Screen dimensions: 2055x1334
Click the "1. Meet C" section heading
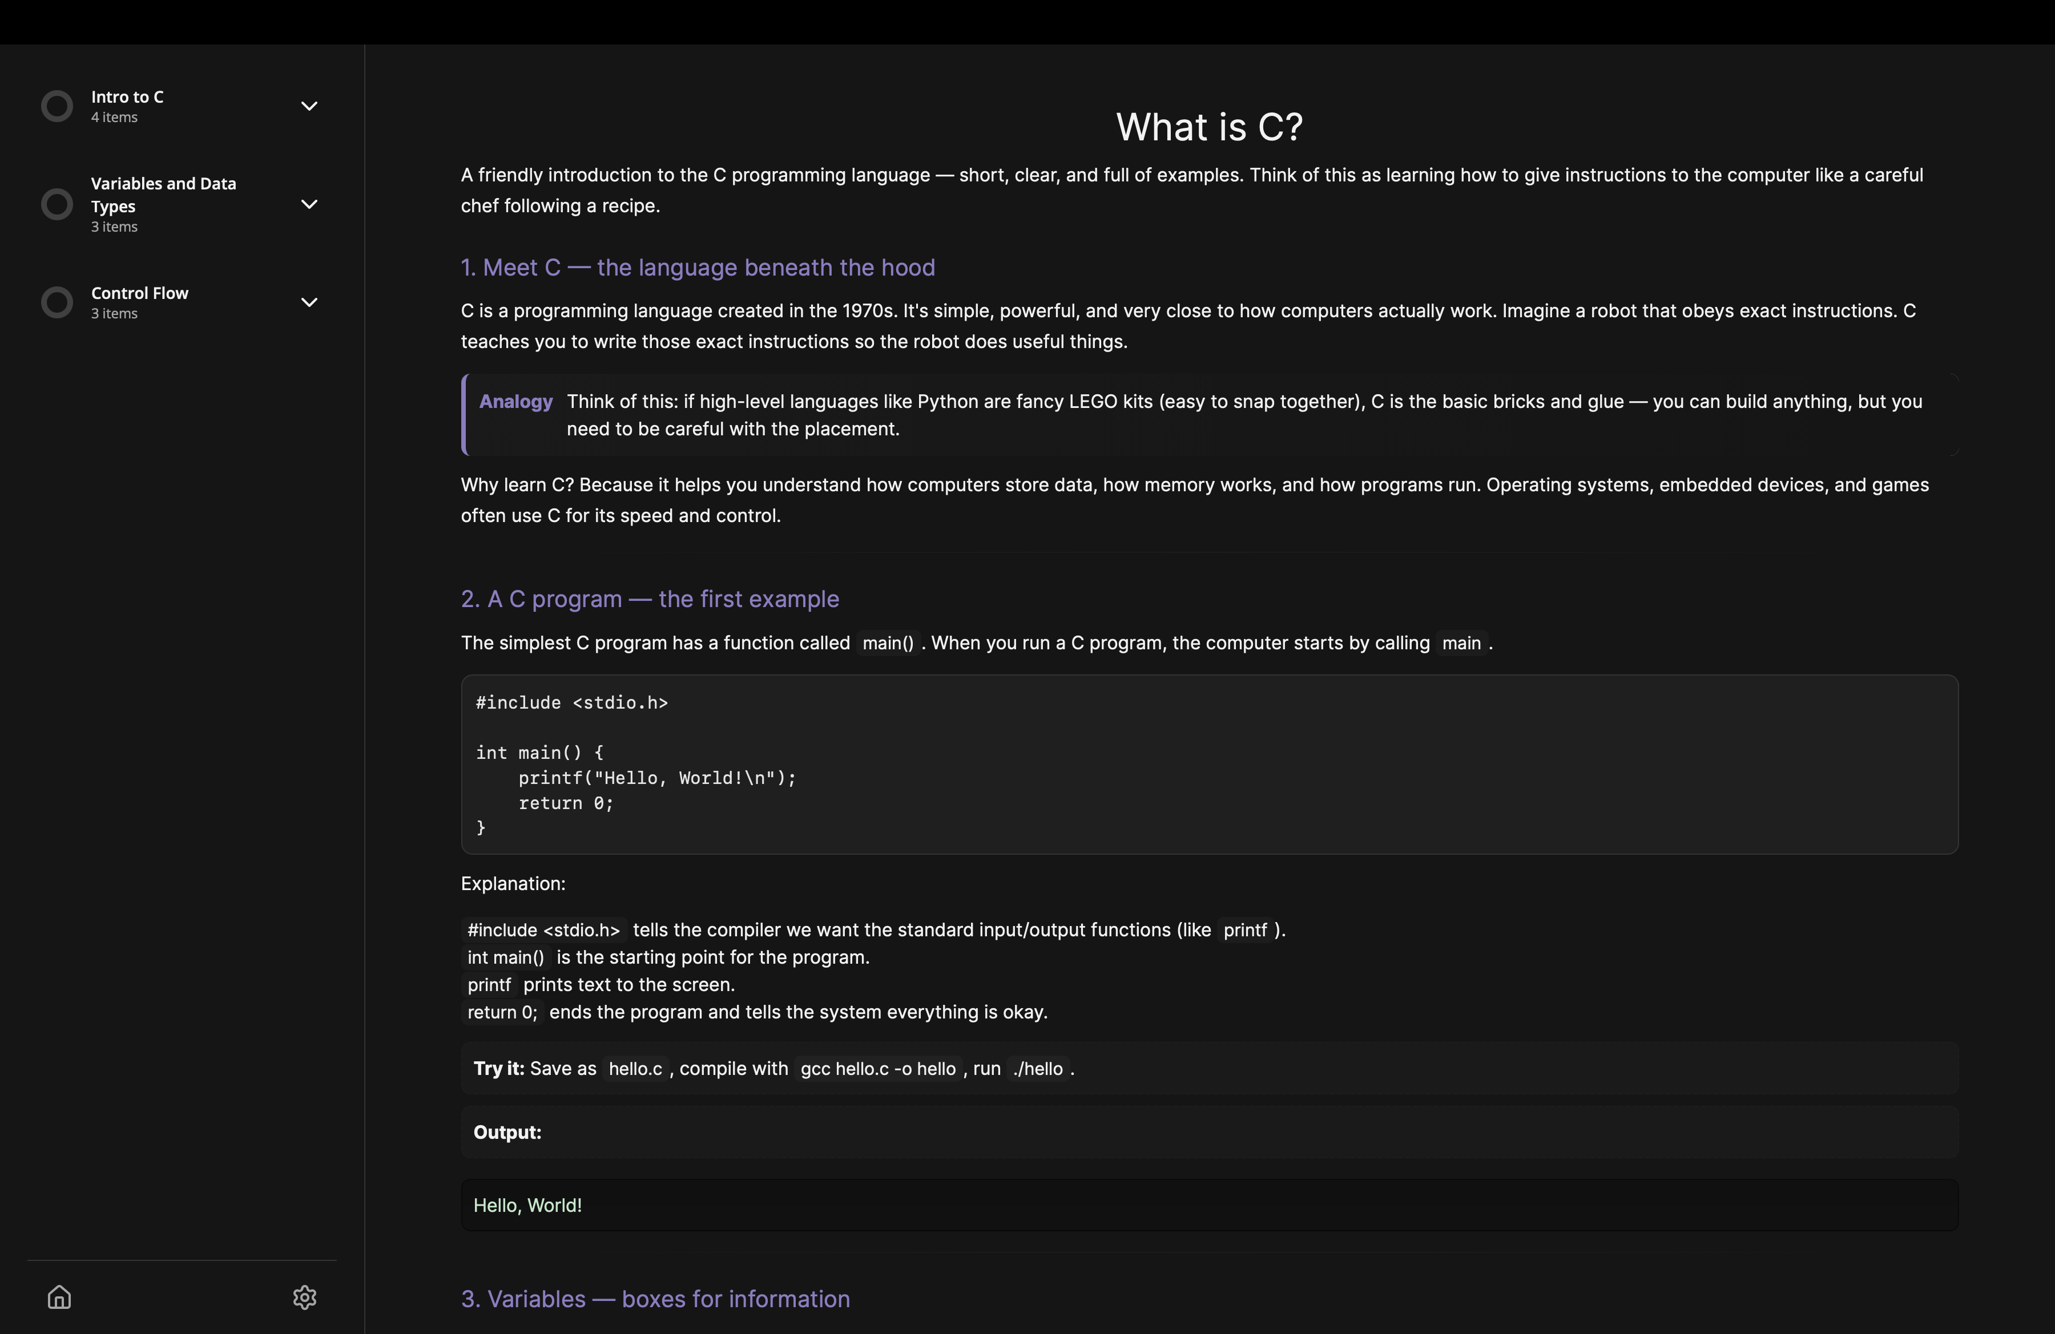pos(698,268)
